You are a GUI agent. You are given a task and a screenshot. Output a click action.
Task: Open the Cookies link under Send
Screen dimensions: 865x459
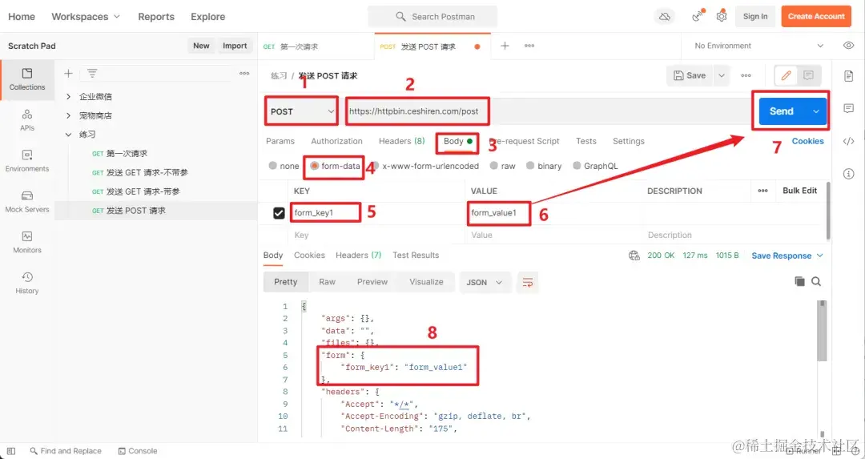807,141
